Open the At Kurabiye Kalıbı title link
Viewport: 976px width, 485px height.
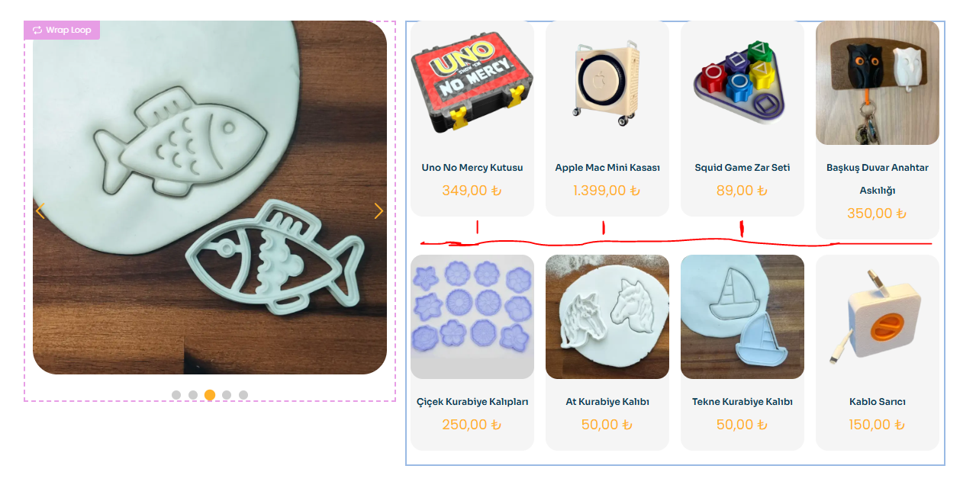pos(607,402)
